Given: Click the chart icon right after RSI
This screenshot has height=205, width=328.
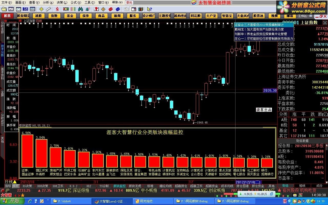Looking at the screenshot, I should [33, 9].
